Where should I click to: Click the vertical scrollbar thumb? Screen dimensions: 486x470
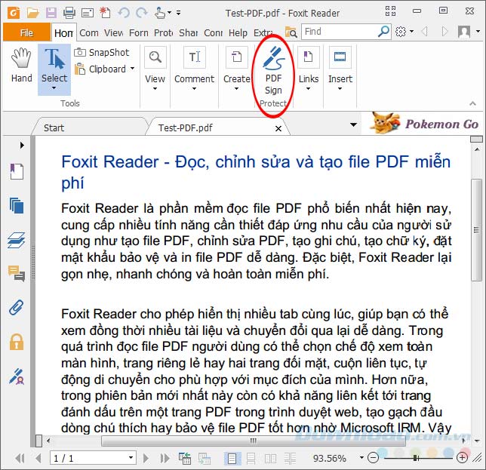[477, 230]
